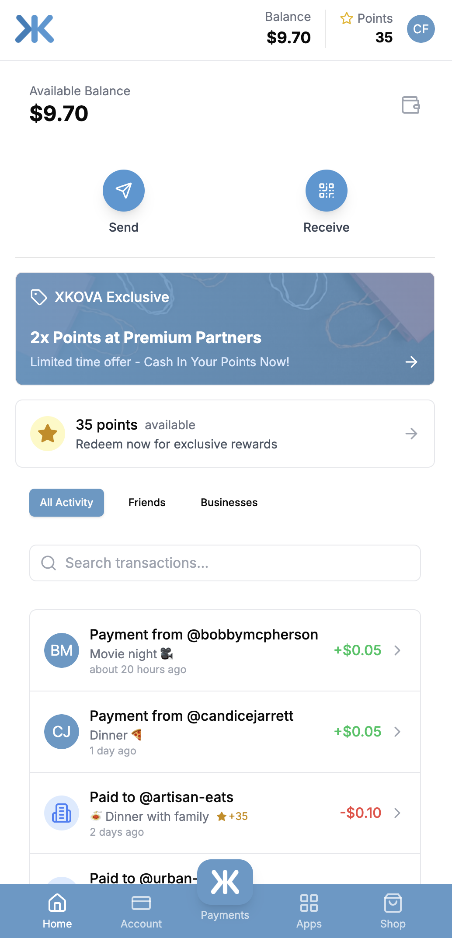452x938 pixels.
Task: Tap the Home navigation item
Action: 57,911
